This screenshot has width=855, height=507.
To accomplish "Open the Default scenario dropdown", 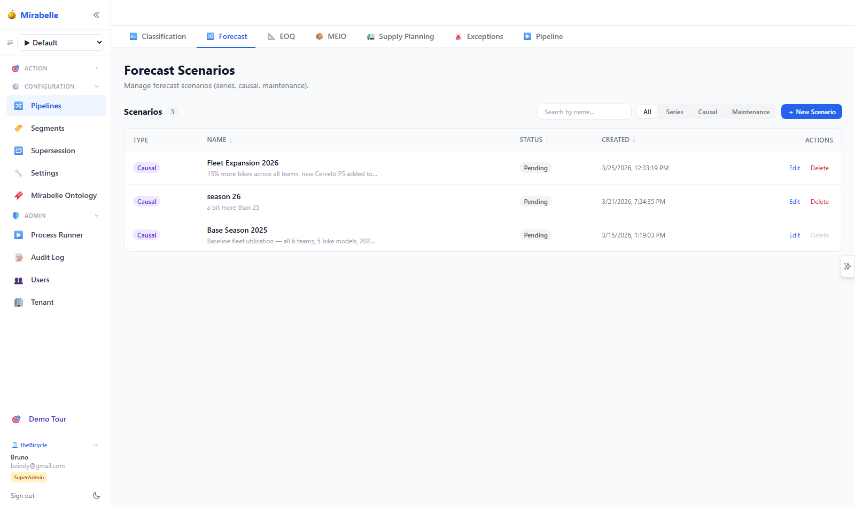I will pos(61,43).
